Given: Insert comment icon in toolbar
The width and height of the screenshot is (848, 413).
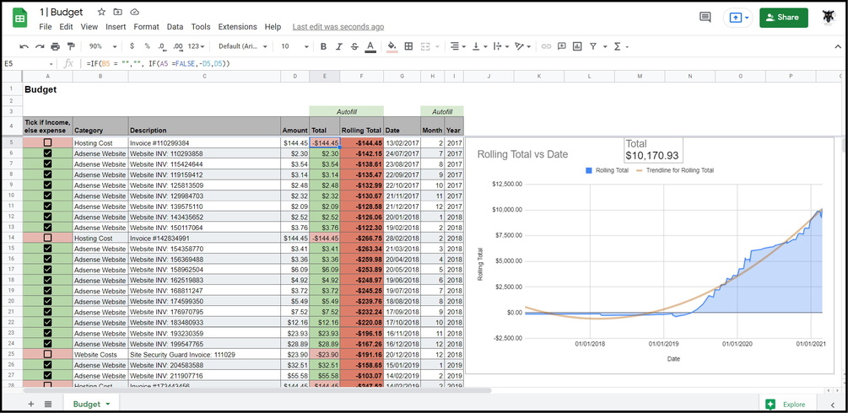Looking at the screenshot, I should click(562, 46).
